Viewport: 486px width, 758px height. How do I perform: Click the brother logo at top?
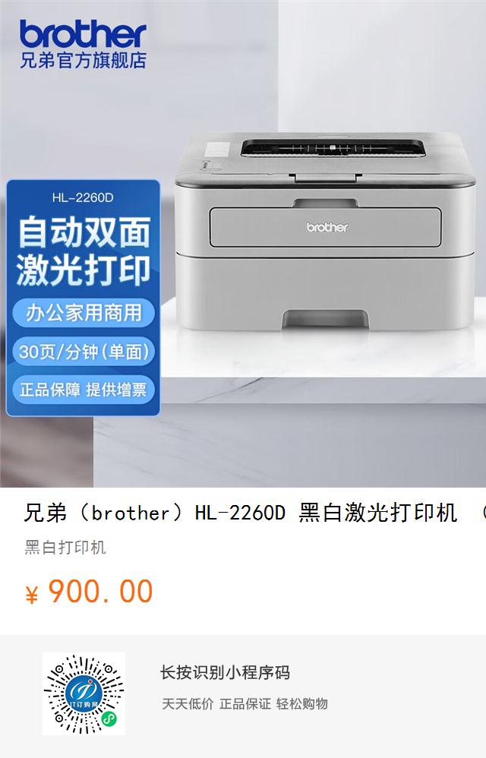pyautogui.click(x=83, y=33)
